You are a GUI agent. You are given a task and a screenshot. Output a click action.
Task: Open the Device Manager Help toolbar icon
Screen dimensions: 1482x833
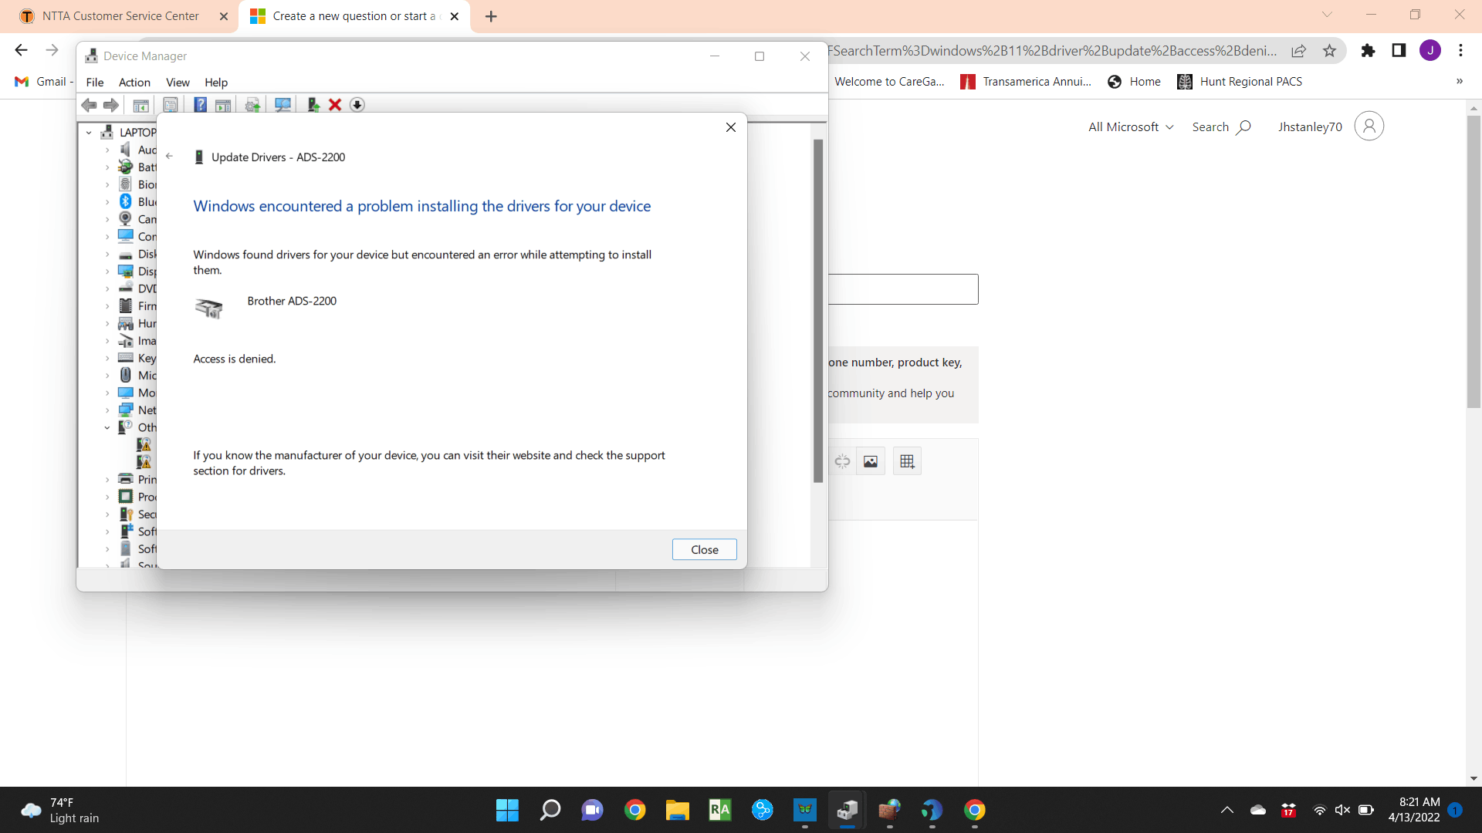coord(200,105)
